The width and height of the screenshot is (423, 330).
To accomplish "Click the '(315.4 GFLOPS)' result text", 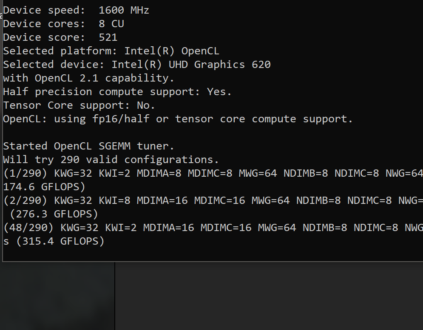I will [x=60, y=241].
